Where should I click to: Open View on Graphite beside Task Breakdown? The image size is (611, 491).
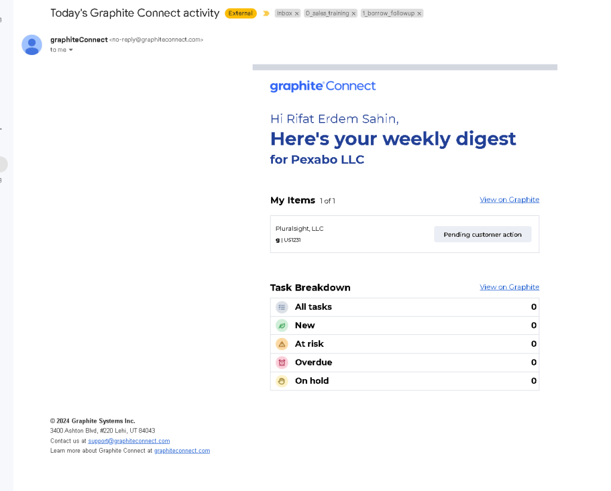(x=509, y=287)
